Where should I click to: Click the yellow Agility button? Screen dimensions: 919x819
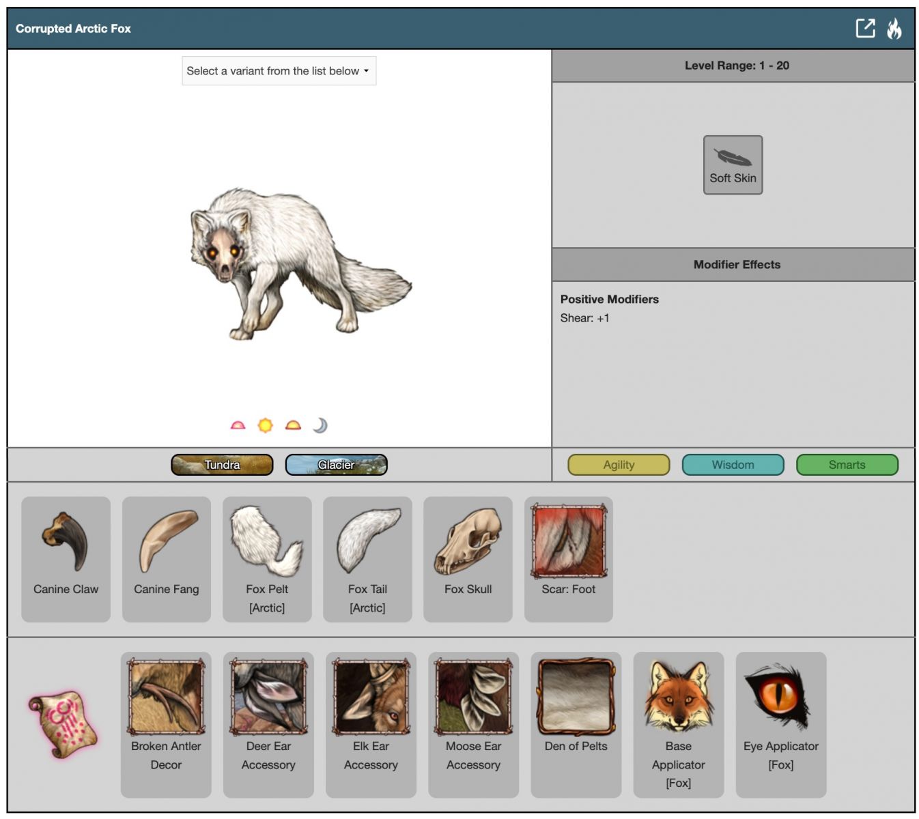[619, 465]
